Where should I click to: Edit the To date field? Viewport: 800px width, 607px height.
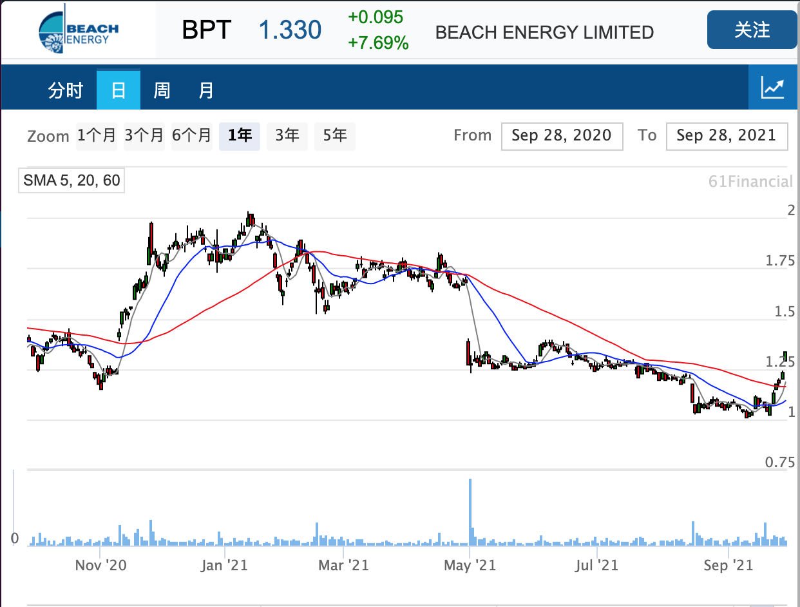(727, 136)
